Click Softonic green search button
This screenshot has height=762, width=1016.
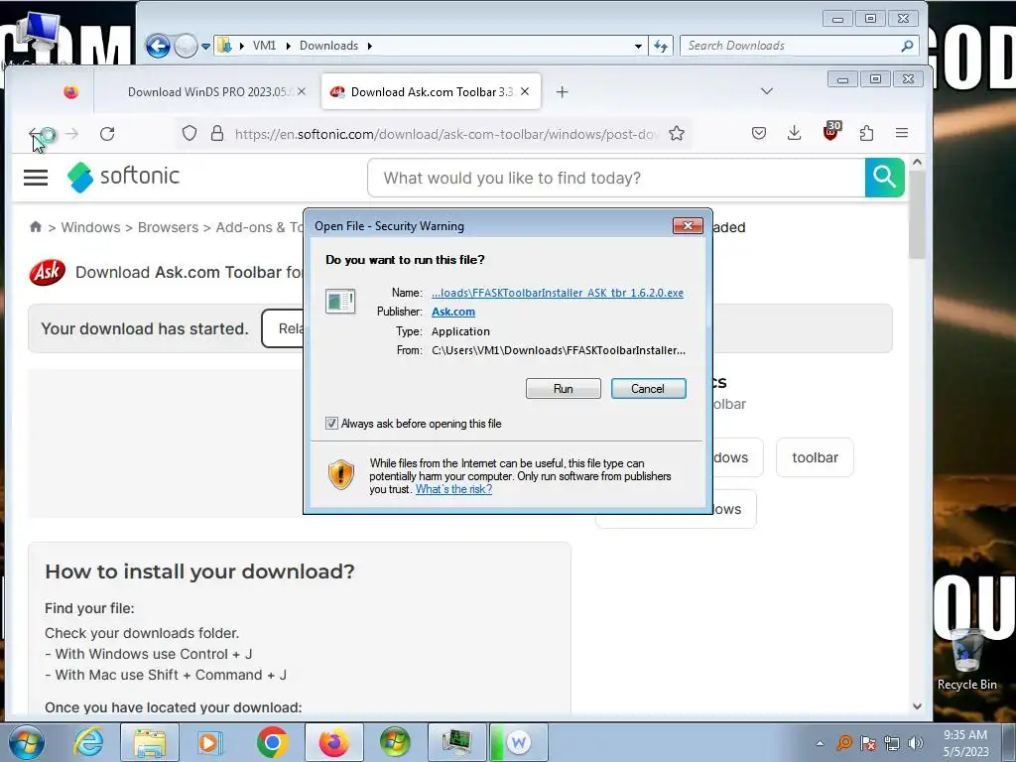pyautogui.click(x=884, y=177)
